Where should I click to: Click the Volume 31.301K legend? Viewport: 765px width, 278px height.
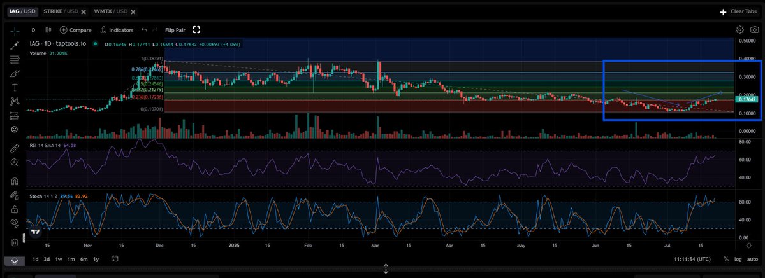click(x=48, y=52)
